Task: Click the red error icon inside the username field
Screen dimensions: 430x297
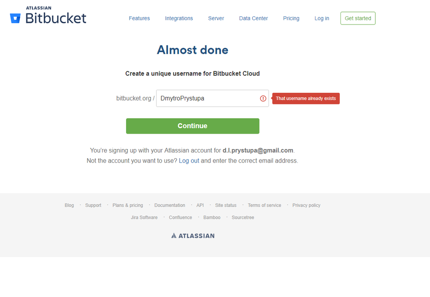Action: click(x=263, y=98)
